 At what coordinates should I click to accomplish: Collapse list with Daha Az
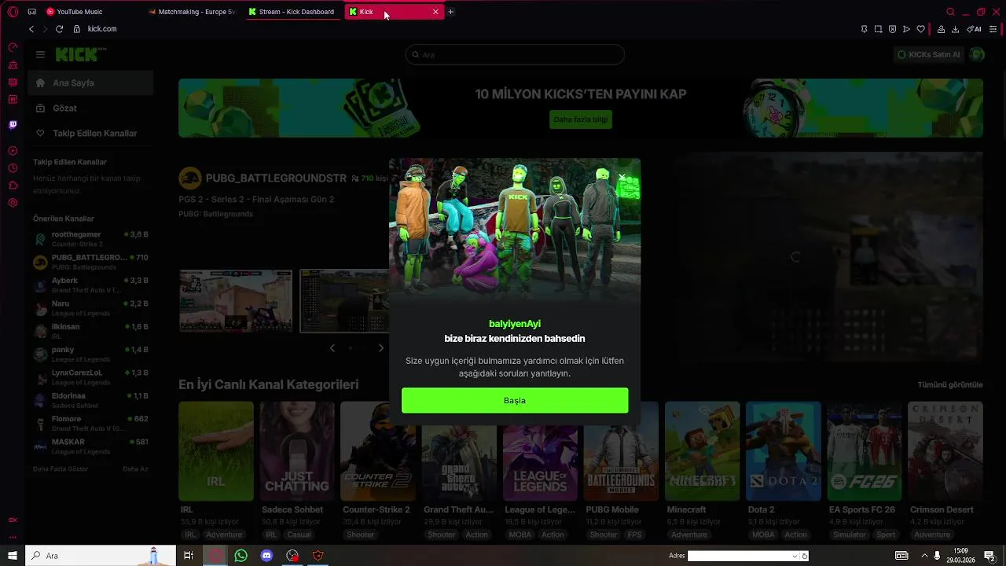tap(135, 469)
